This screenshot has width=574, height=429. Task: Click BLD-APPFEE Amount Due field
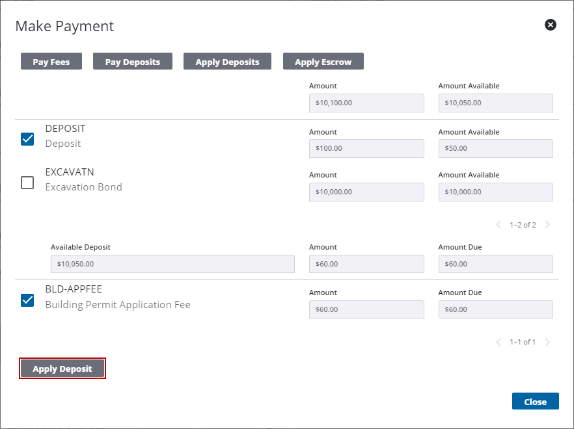495,309
